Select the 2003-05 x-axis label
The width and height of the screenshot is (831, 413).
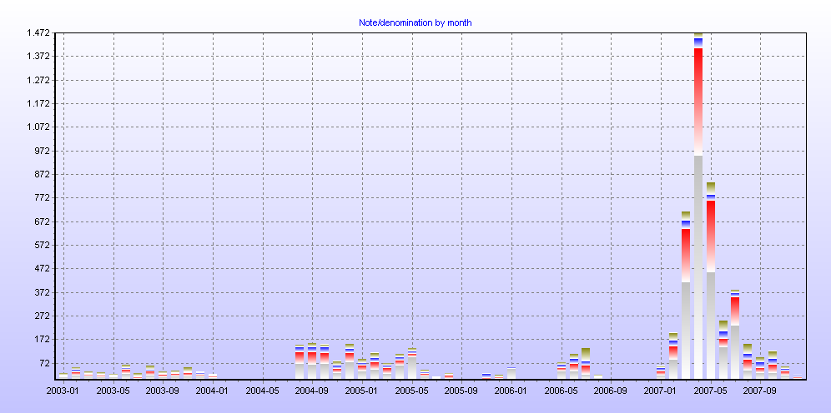pyautogui.click(x=113, y=391)
